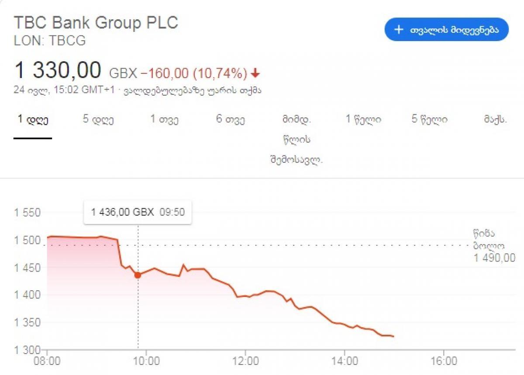Click the "1 436,00 GBX 09:50" chart tooltip
The width and height of the screenshot is (524, 375).
[x=138, y=213]
